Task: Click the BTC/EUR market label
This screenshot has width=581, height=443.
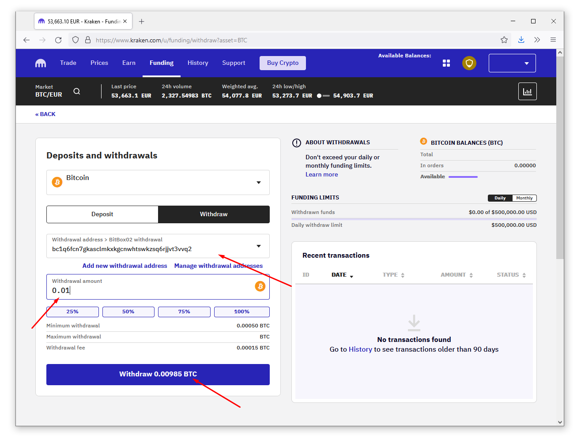Action: (x=49, y=95)
